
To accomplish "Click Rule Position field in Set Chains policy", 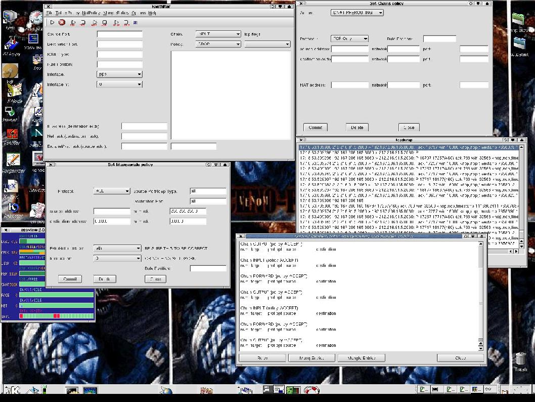I will click(439, 38).
